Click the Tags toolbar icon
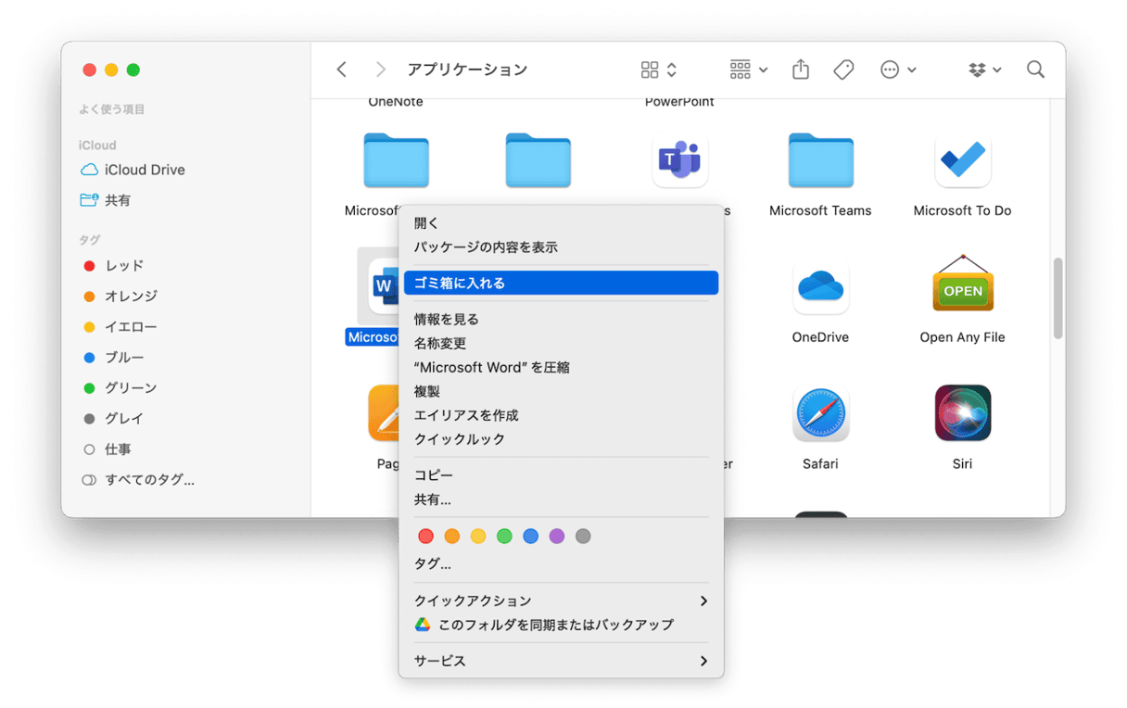1127x708 pixels. [x=843, y=70]
